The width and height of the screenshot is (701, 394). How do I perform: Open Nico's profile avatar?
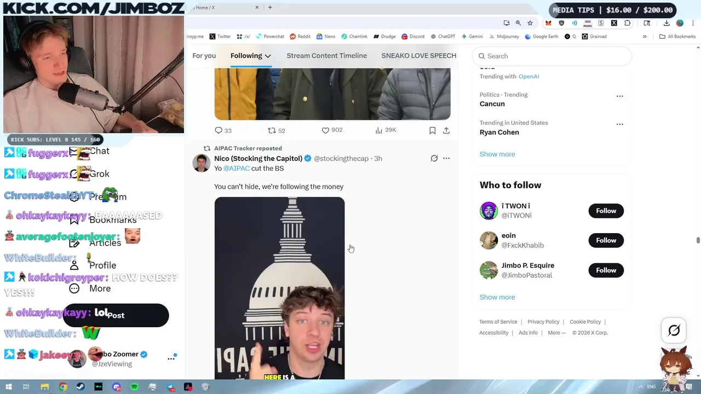click(201, 163)
